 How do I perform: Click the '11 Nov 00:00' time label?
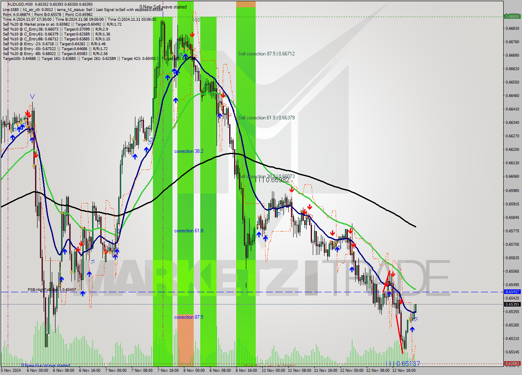pyautogui.click(x=274, y=371)
